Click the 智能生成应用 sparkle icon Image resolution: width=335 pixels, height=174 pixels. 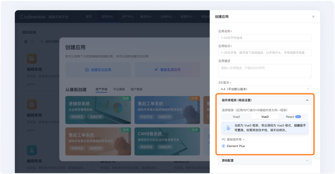(156, 70)
